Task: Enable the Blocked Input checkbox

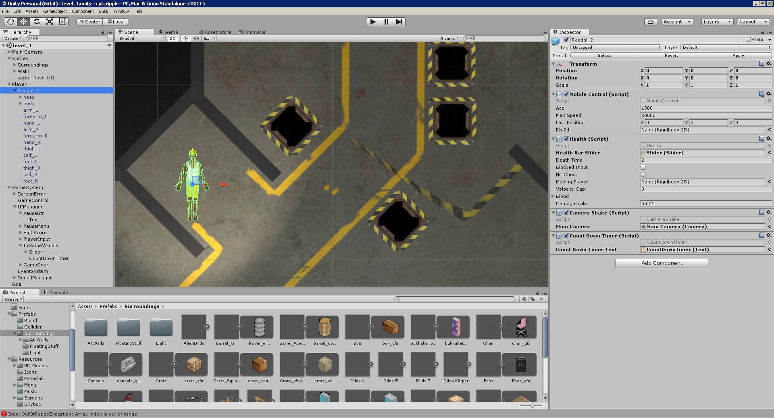Action: pyautogui.click(x=643, y=167)
